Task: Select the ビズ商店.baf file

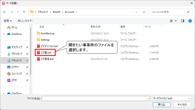Action: [x=47, y=59]
